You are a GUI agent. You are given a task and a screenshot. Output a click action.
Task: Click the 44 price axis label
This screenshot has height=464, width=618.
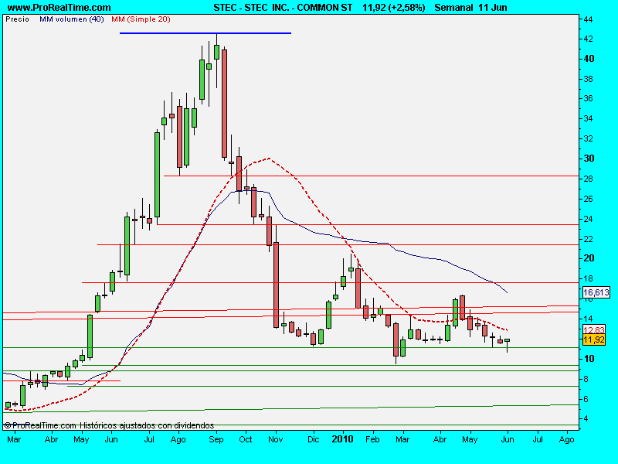pyautogui.click(x=589, y=19)
